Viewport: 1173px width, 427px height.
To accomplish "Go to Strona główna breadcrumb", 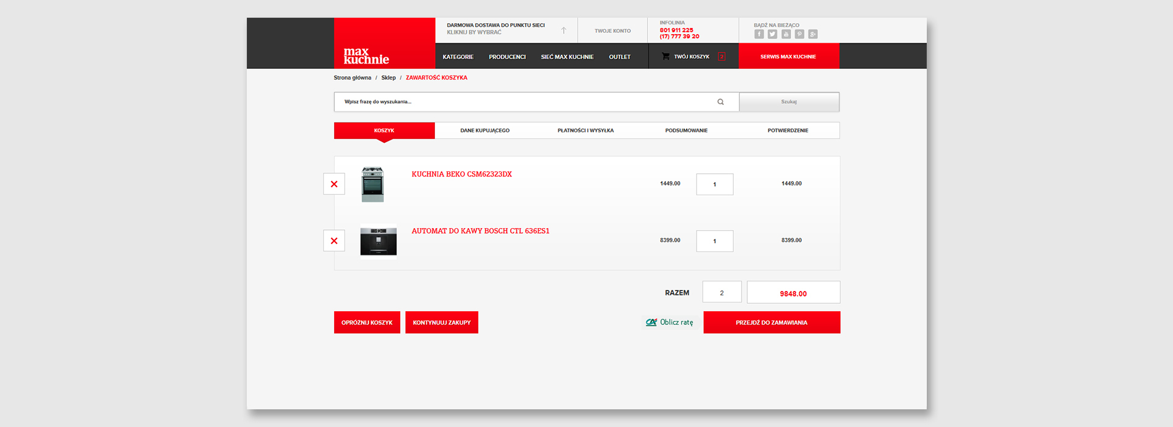I will click(x=353, y=77).
